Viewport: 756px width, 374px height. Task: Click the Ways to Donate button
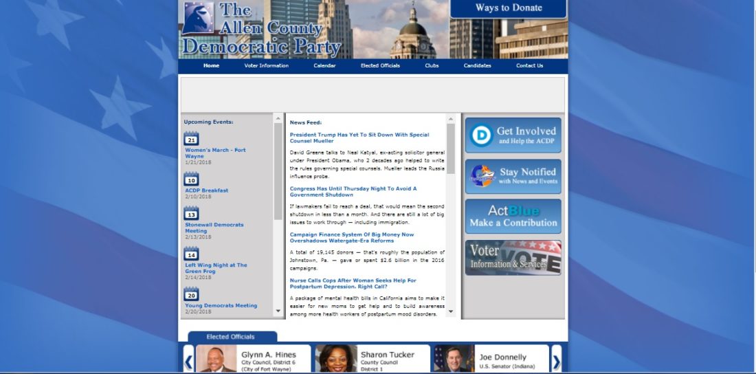tap(508, 8)
